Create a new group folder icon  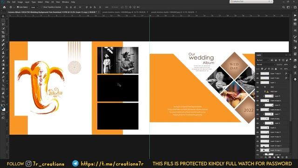point(278,157)
